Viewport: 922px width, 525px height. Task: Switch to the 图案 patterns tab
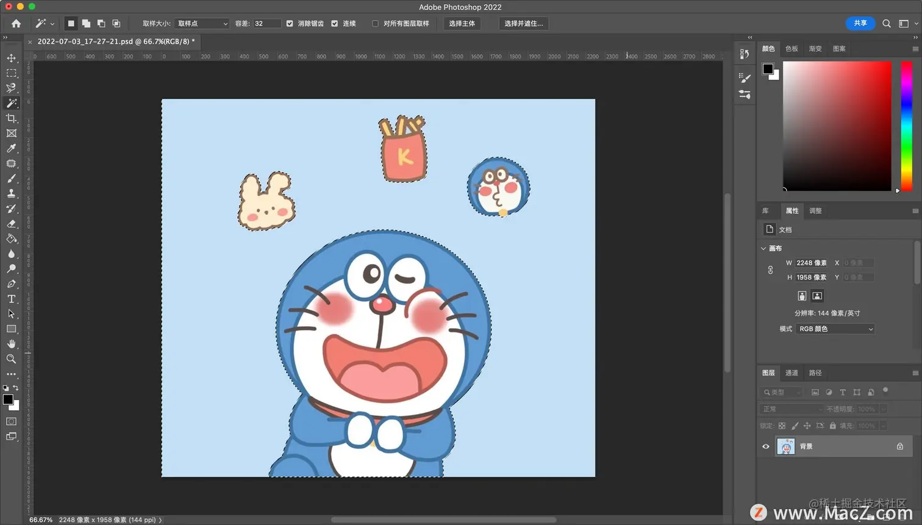[839, 49]
